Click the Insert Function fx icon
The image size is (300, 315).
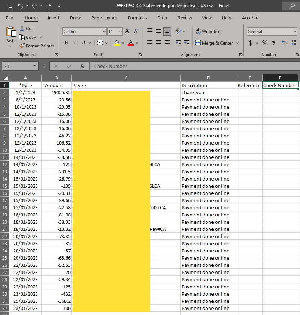[82, 66]
